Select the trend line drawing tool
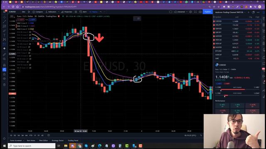266x149 pixels. (5, 22)
